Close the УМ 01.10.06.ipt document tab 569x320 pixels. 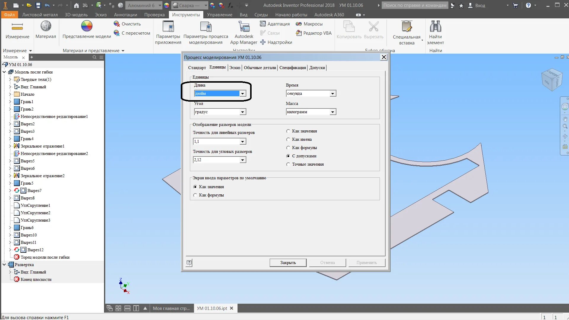click(x=231, y=308)
